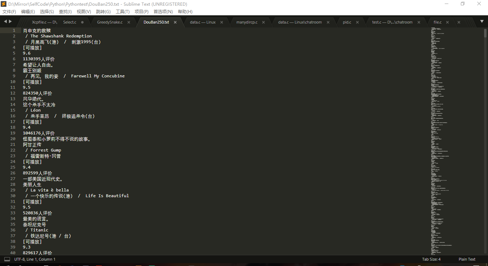Image resolution: width=488 pixels, height=266 pixels.
Task: Switch to test.c — D\...\chatroom tab
Action: coord(392,22)
